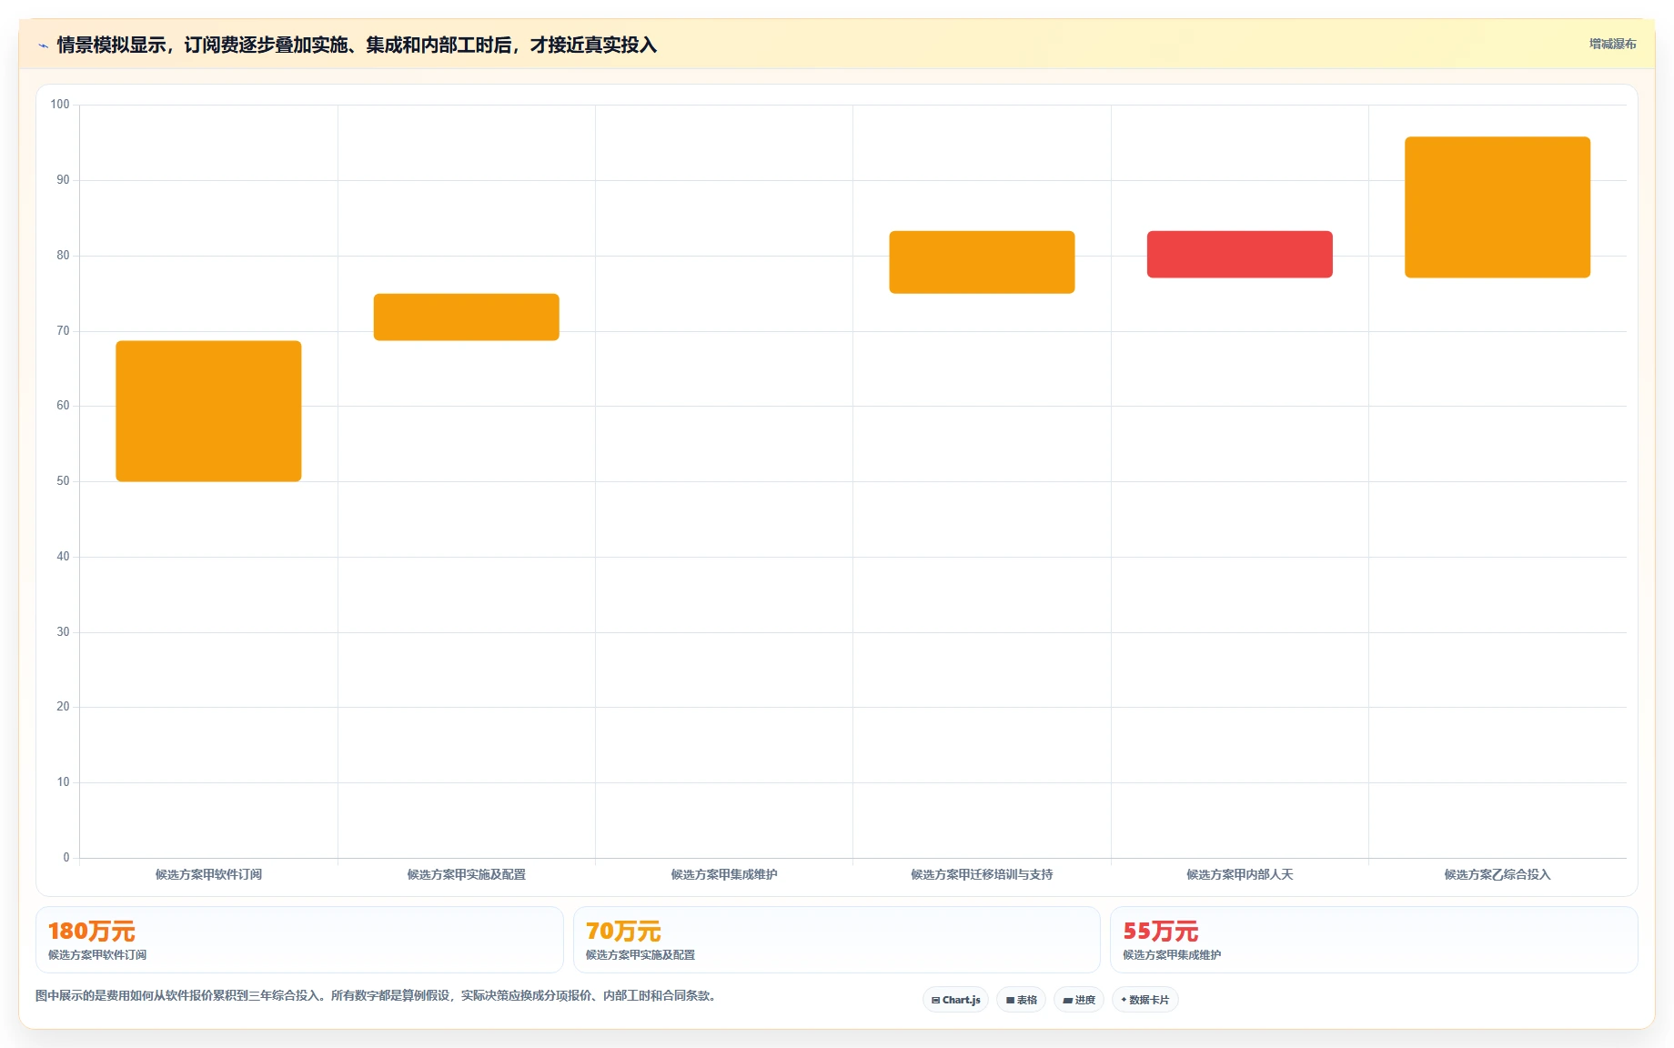Click the chart headline beginning 情景模拟显示
This screenshot has height=1048, width=1674.
pyautogui.click(x=357, y=45)
